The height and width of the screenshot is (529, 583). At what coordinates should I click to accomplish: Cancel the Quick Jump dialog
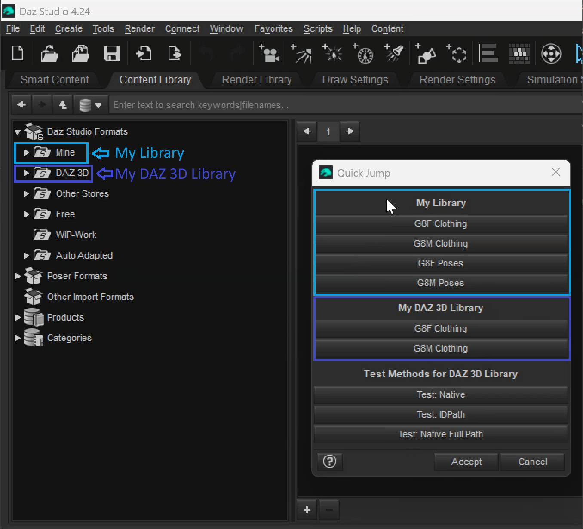(533, 462)
